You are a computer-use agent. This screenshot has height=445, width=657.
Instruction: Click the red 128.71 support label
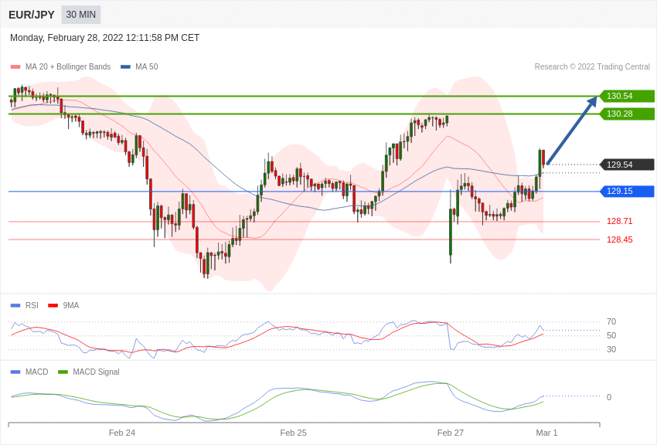point(619,221)
